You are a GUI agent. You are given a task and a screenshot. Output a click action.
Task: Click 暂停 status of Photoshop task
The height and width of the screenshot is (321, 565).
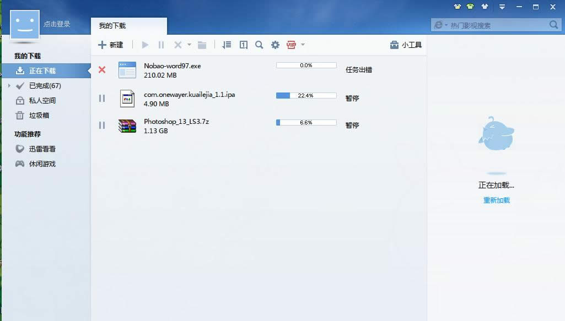(x=352, y=125)
